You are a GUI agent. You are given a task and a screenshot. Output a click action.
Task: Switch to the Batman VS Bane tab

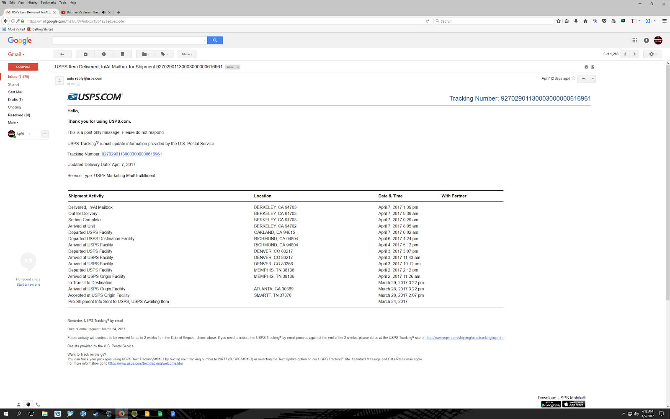point(83,12)
